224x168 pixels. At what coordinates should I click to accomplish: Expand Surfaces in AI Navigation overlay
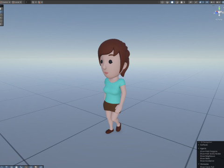(x=199, y=145)
